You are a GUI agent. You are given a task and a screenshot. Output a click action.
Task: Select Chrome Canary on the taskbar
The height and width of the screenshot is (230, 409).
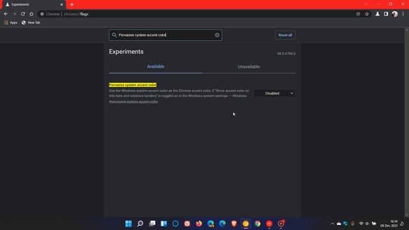[x=245, y=224]
